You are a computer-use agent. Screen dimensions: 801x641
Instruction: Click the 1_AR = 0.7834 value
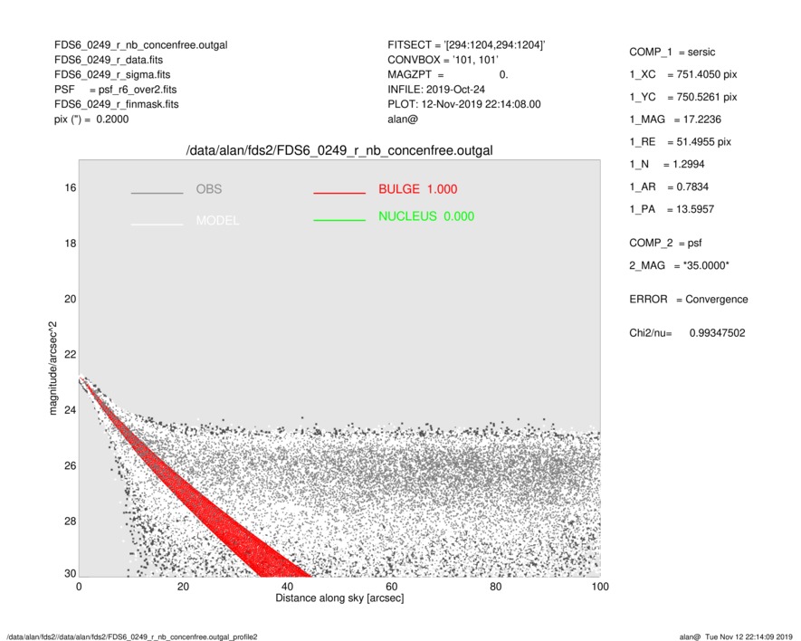point(669,187)
